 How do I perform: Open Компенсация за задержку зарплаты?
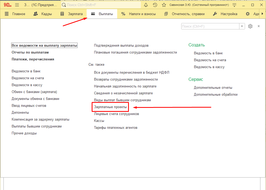(41, 120)
